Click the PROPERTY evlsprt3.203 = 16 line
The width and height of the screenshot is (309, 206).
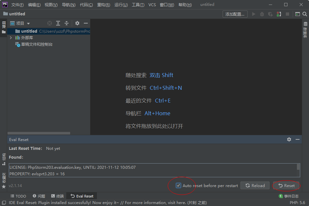[x=37, y=174]
